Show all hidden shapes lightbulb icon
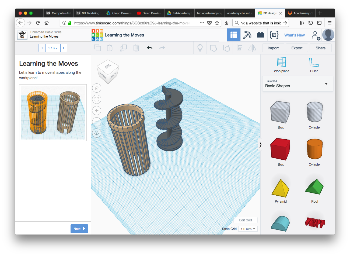This screenshot has width=350, height=256. pos(200,48)
